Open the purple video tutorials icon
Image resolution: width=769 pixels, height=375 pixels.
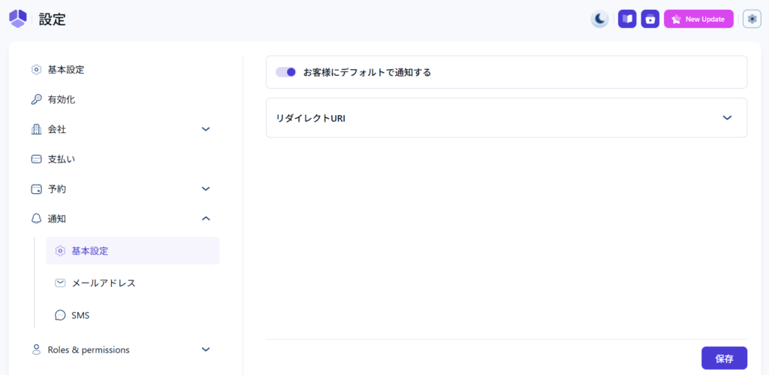(x=650, y=20)
